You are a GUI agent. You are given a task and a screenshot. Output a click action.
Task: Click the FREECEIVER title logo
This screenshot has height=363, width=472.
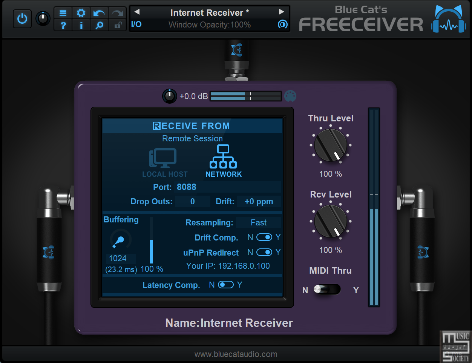click(x=361, y=25)
